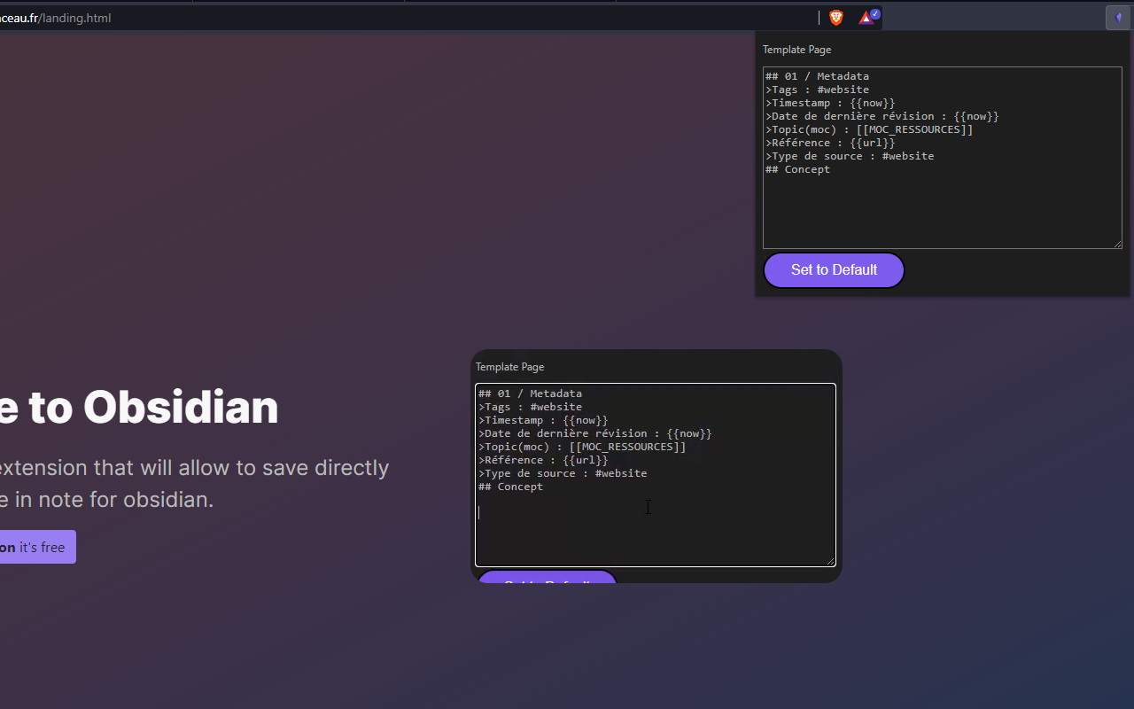Open the Brave Rewards triangle icon
The width and height of the screenshot is (1134, 709).
coord(868,17)
